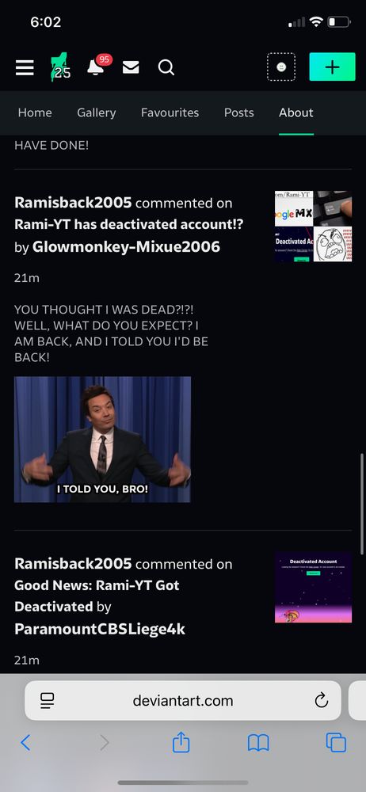This screenshot has height=792, width=366.
Task: Open the 'I TOLD YOU, BRO!' GIF
Action: (103, 440)
